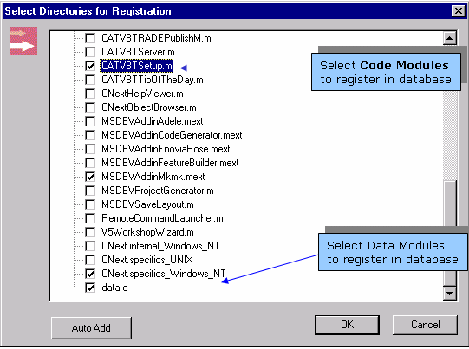Check the CATVBTRADEPublishM.m checkbox

pyautogui.click(x=90, y=38)
